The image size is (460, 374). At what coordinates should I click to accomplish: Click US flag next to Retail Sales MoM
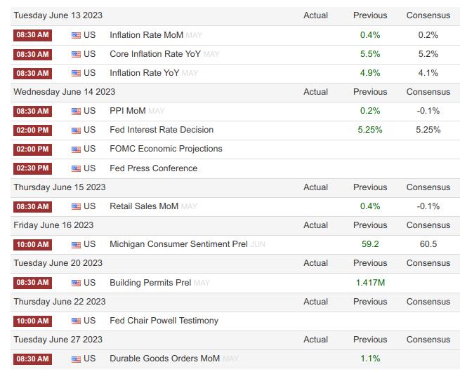click(x=76, y=206)
